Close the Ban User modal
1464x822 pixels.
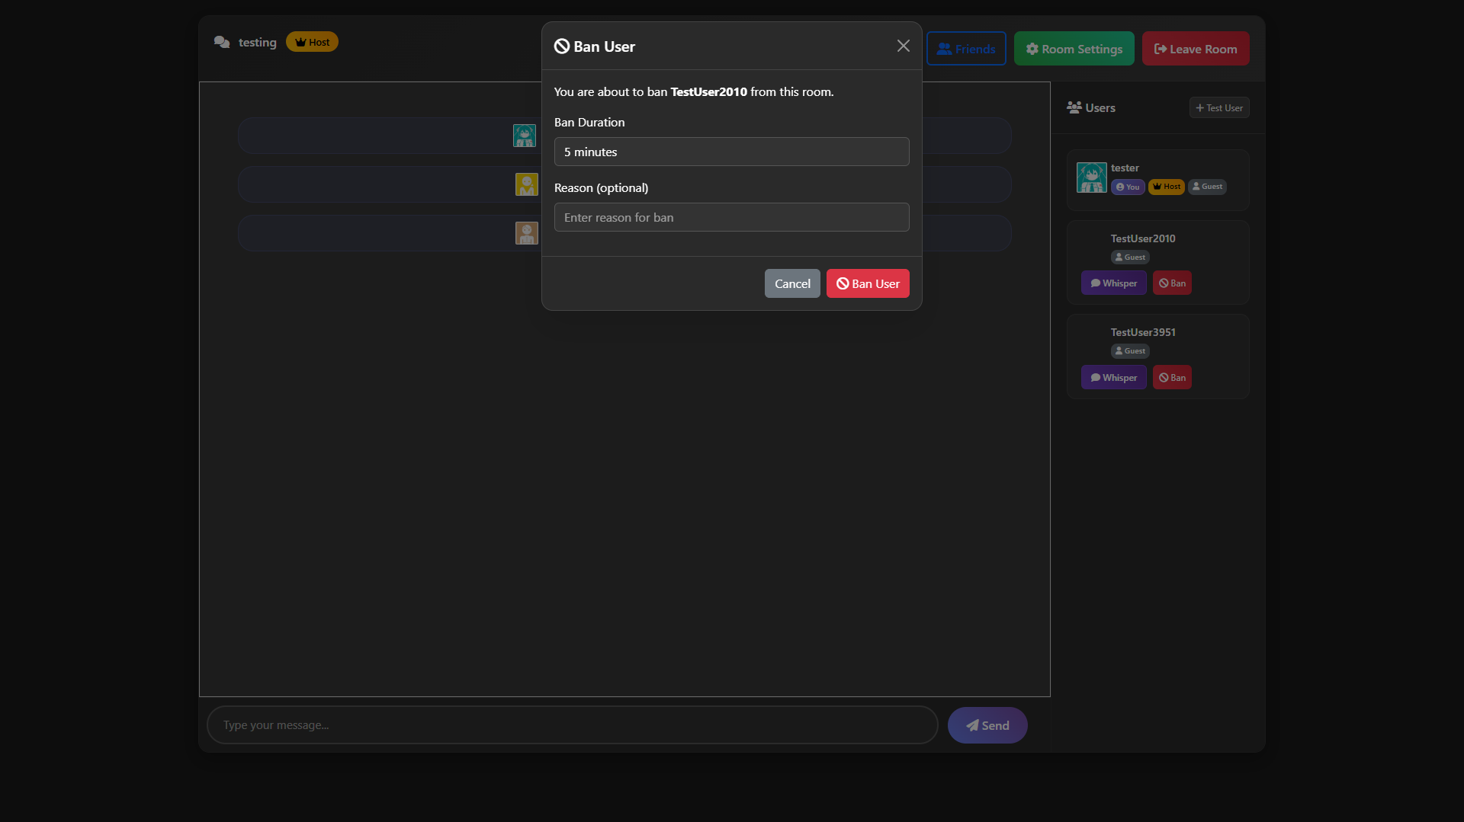904,46
